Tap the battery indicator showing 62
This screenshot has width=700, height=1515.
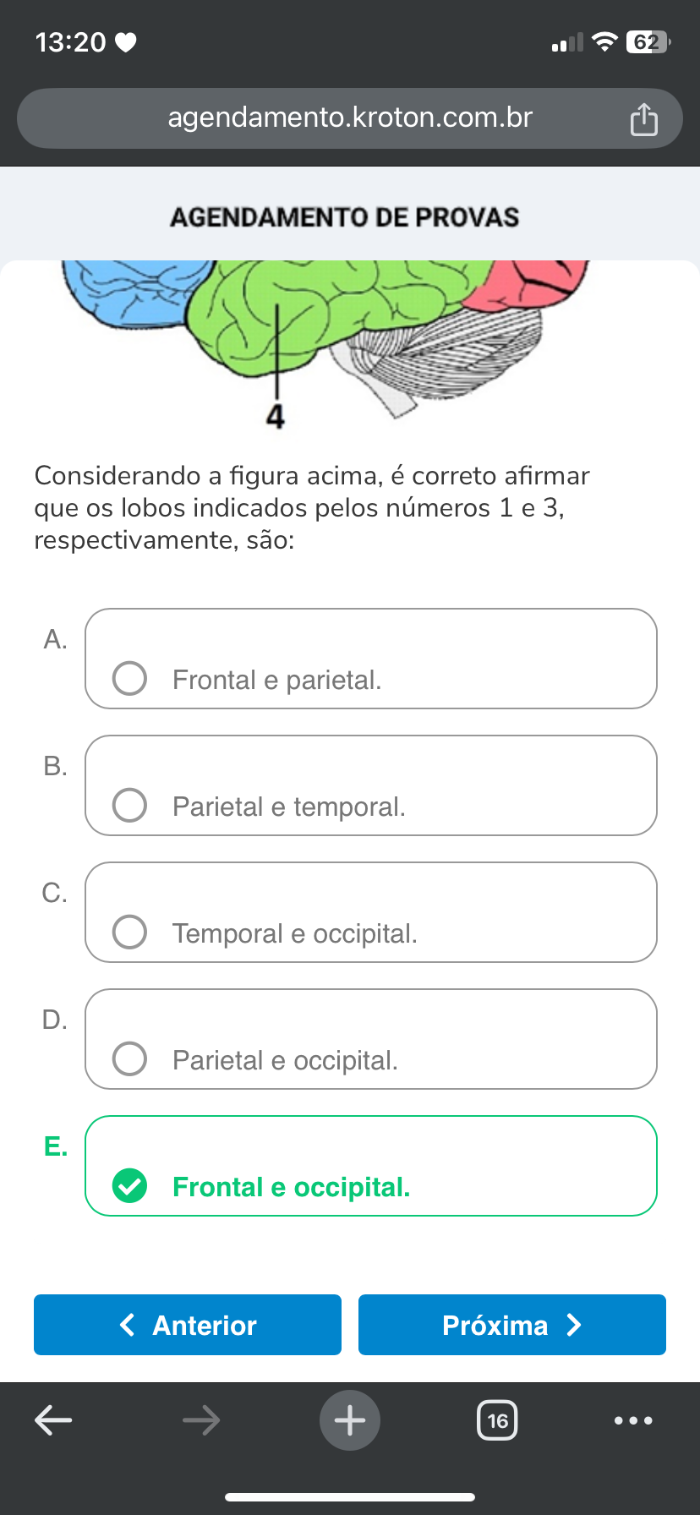pos(647,42)
